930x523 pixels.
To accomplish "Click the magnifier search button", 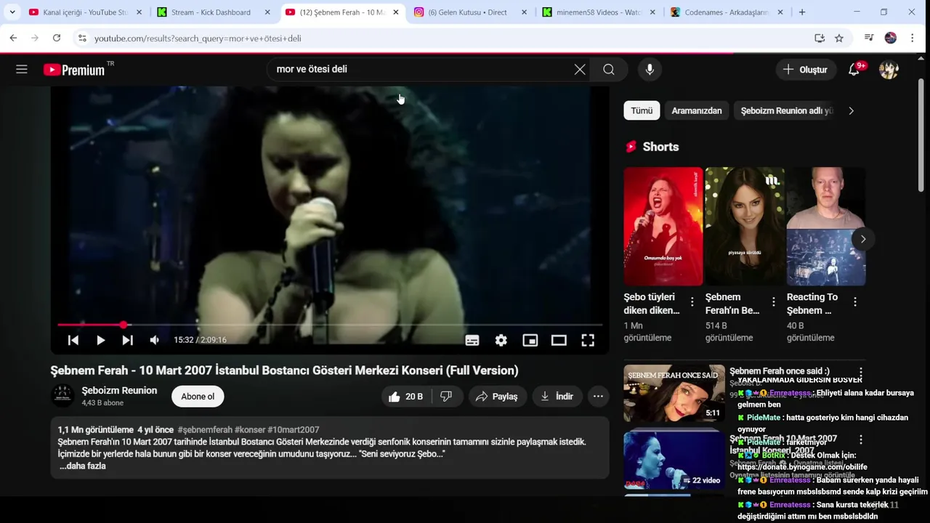I will tap(609, 70).
